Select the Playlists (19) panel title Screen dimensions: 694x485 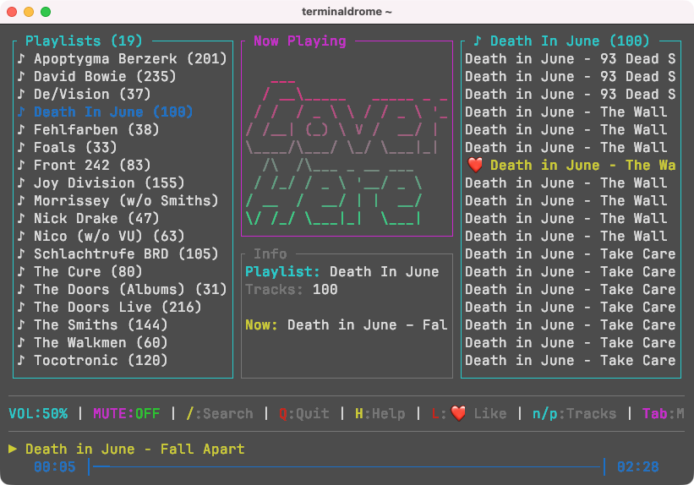pyautogui.click(x=84, y=41)
